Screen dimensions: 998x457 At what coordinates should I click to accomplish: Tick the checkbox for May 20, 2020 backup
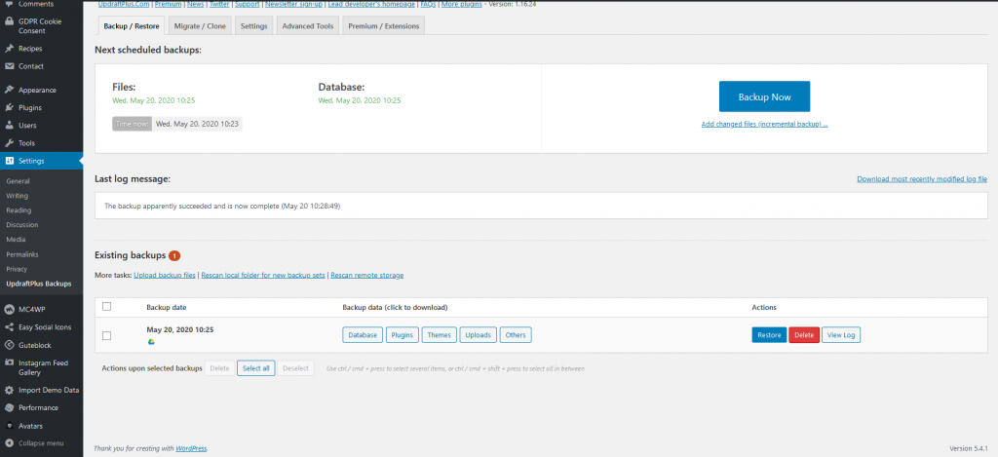[107, 335]
